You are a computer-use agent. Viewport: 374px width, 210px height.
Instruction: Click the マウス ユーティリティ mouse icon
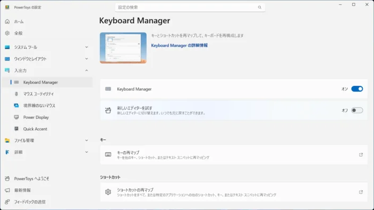(x=16, y=94)
